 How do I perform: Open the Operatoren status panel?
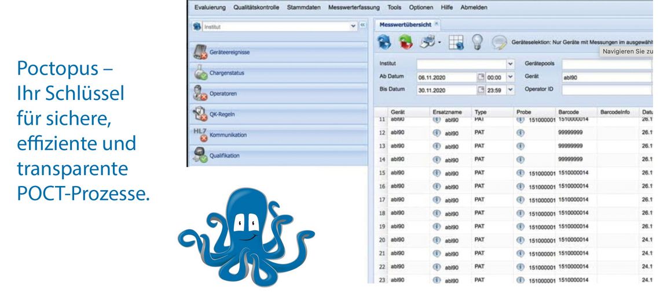[x=278, y=94]
